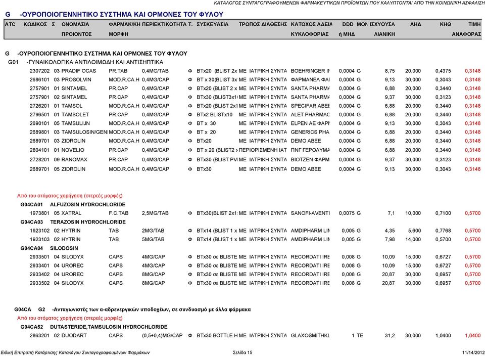
Task: Click the ΑΗΔ value 14,000
Action: 414,239
